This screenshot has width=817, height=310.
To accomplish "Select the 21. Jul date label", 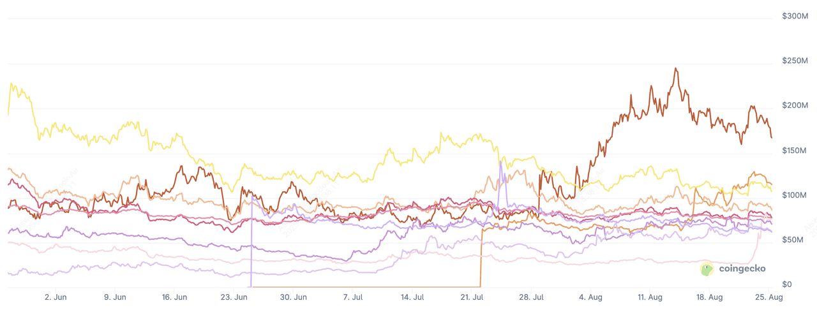I will pos(473,297).
